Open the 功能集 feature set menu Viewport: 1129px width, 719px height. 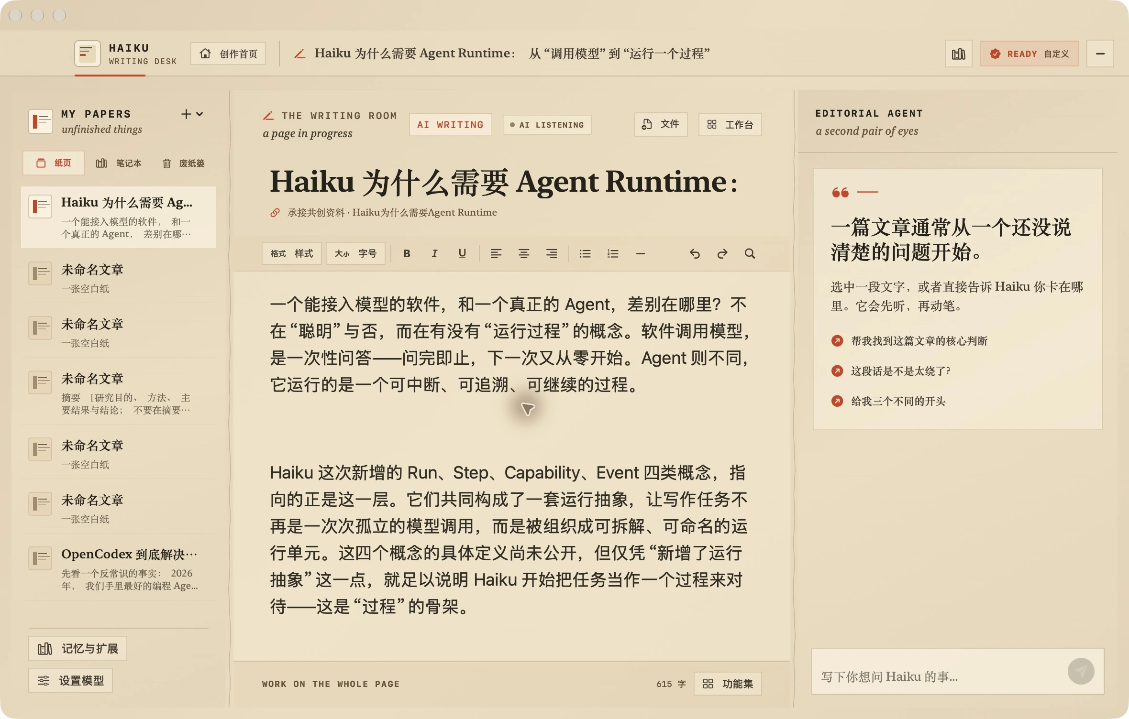tap(728, 684)
